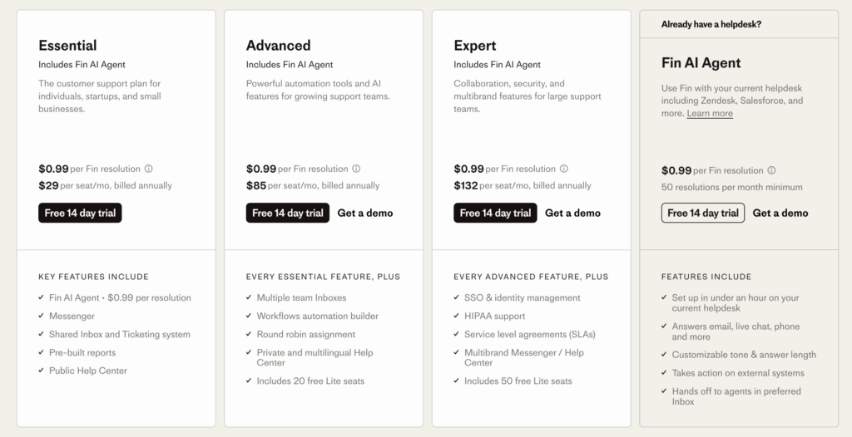Click checkmark beside Round robin assignment

[250, 334]
